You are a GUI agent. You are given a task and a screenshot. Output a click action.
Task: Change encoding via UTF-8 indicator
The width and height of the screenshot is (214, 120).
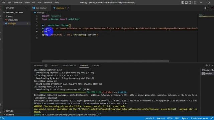170,118
